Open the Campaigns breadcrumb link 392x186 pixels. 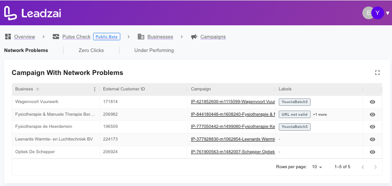[x=213, y=37]
